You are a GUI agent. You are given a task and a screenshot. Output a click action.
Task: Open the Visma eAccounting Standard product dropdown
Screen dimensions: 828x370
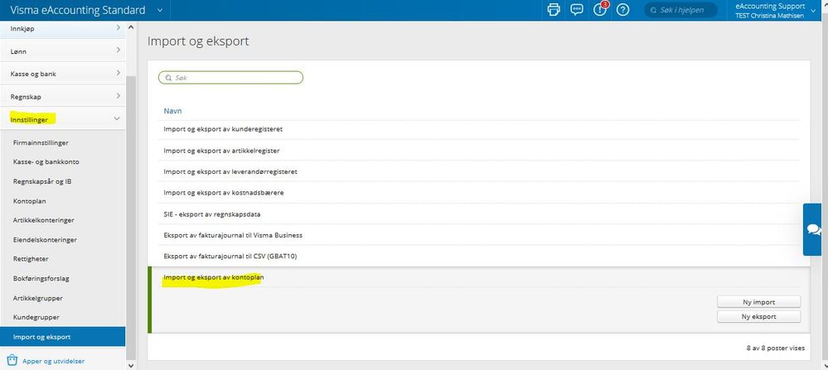(160, 10)
